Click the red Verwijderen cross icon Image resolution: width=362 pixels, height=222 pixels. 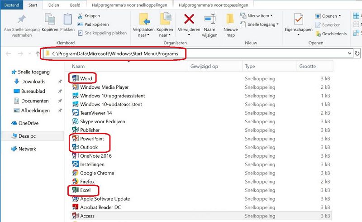point(189,19)
